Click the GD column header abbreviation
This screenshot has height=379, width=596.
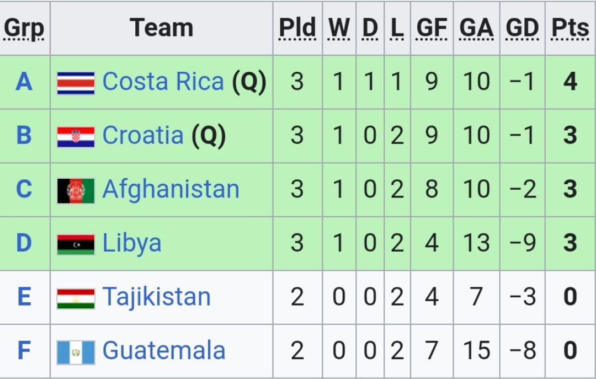522,28
